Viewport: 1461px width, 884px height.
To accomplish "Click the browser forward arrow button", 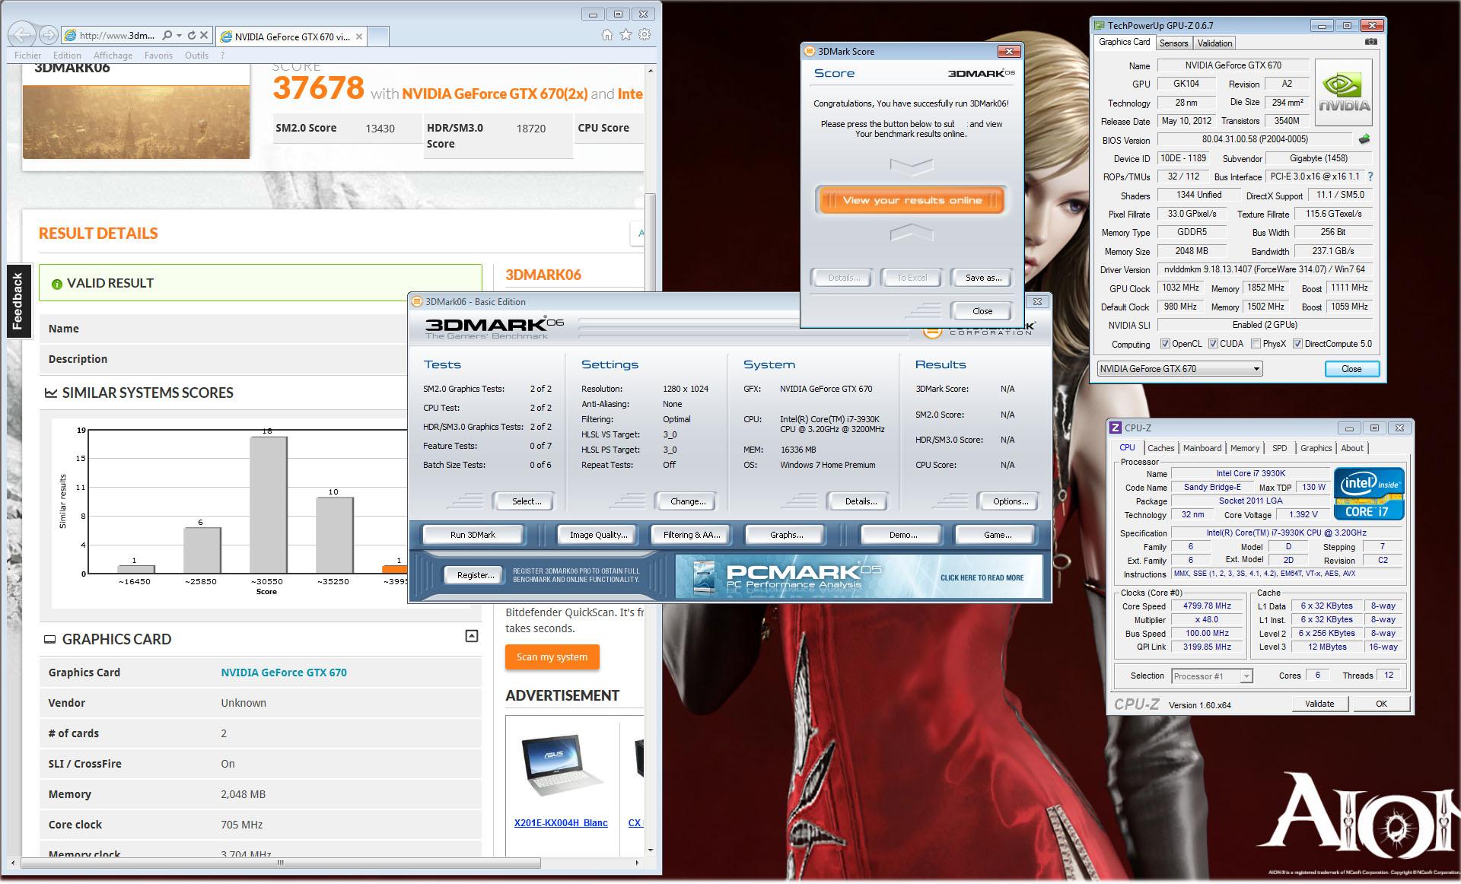I will [48, 35].
